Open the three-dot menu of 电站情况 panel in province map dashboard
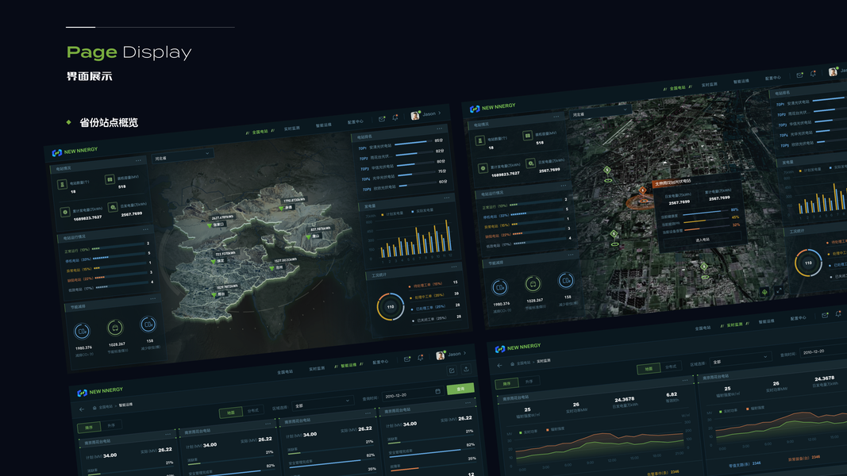 139,160
